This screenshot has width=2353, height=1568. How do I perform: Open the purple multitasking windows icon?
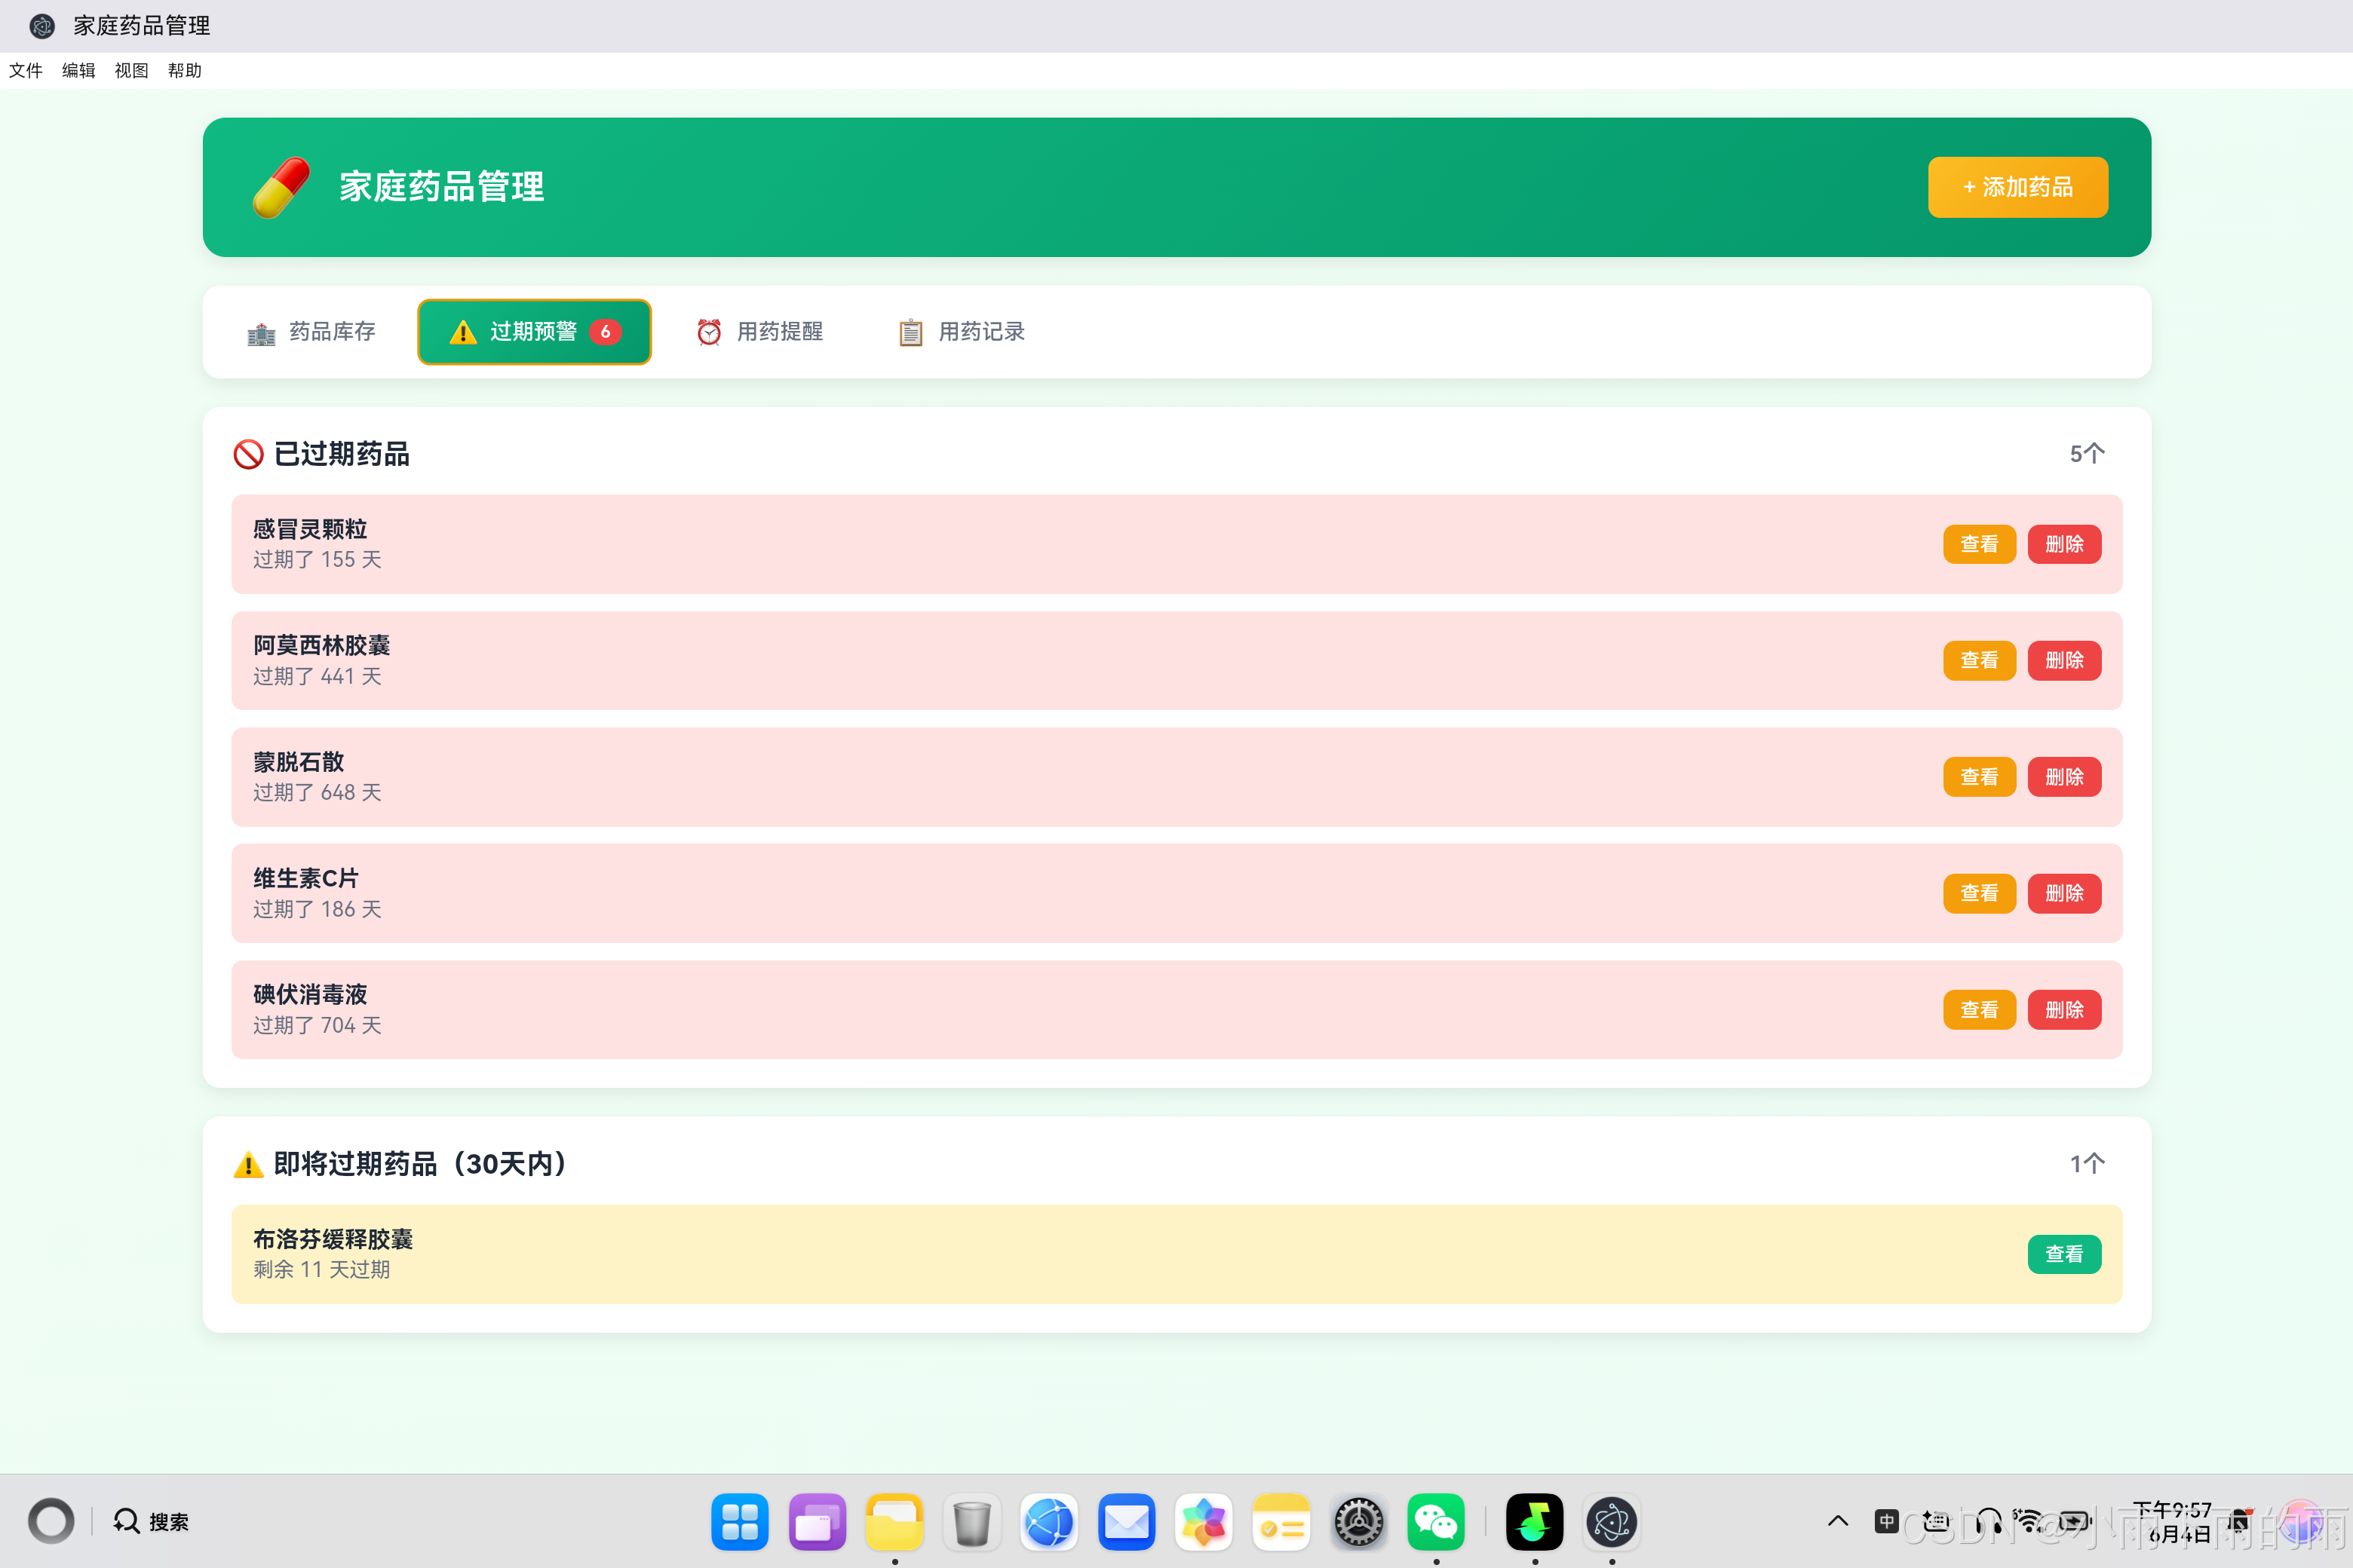pos(818,1521)
